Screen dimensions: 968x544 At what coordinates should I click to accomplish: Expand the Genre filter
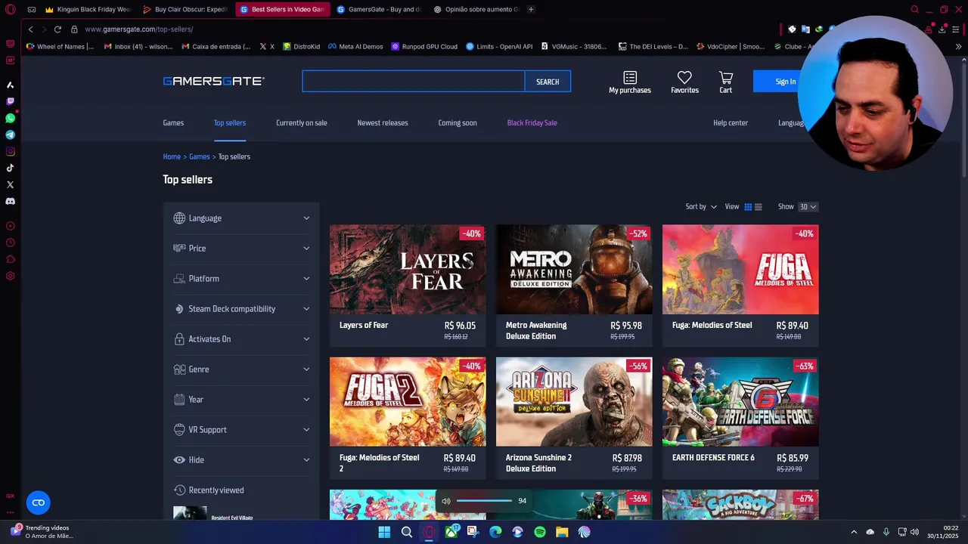pyautogui.click(x=241, y=369)
